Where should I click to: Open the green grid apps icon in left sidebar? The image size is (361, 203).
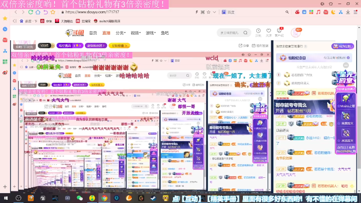(x=5, y=62)
